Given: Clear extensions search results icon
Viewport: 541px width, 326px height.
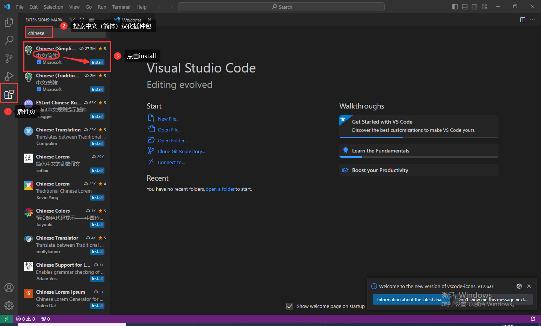Looking at the screenshot, I should click(x=92, y=20).
